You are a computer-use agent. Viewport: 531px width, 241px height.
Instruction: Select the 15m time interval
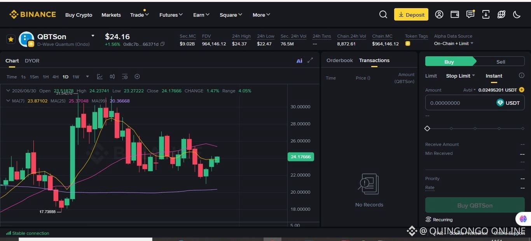pos(34,77)
